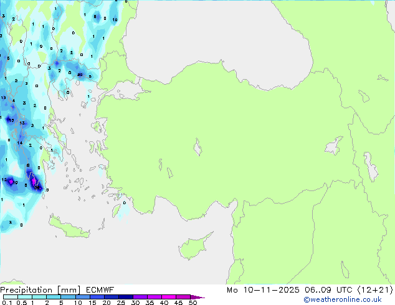Click the lightest 0.1 mm legend swatch
Image resolution: width=395 pixels, height=305 pixels.
point(11,297)
